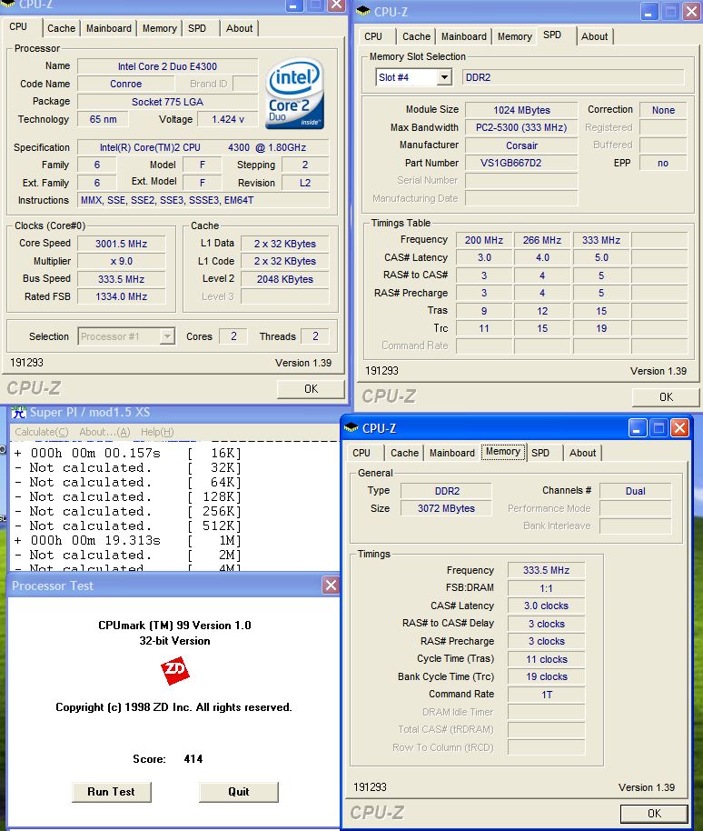This screenshot has height=831, width=703.
Task: Go to SPD tab in Memory window
Action: click(x=540, y=453)
